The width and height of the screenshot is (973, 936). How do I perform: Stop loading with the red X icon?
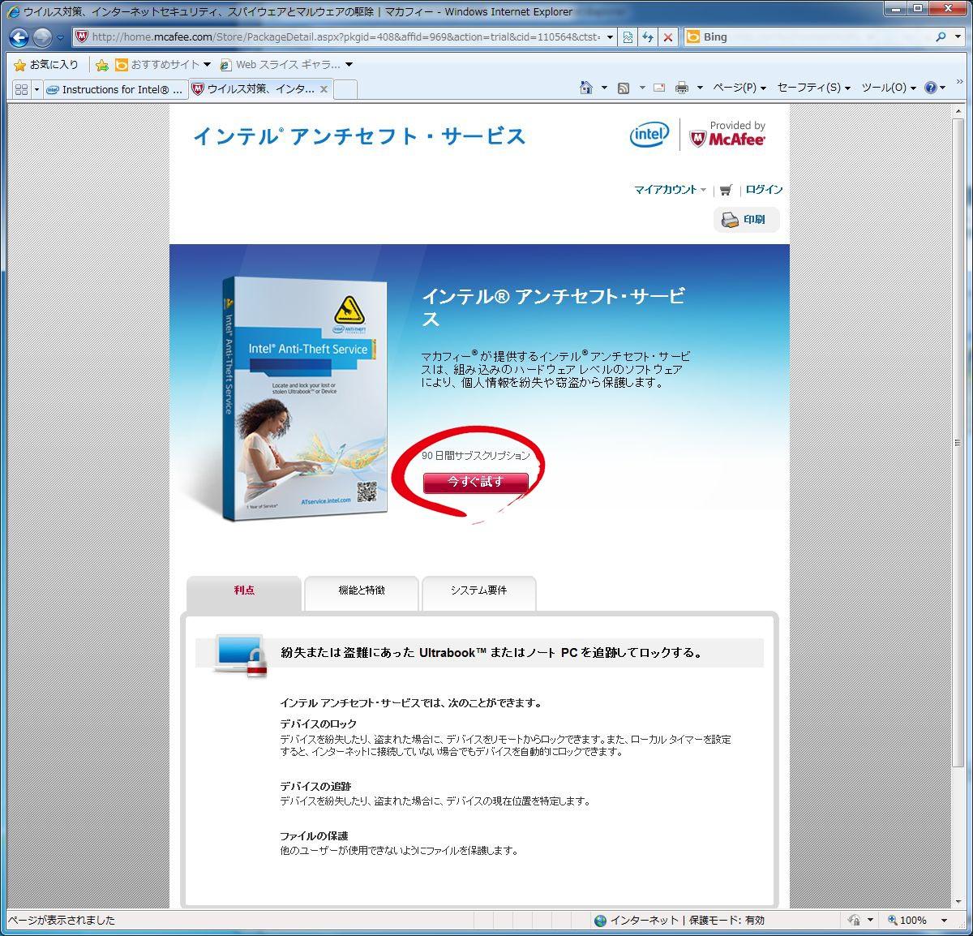click(x=668, y=36)
